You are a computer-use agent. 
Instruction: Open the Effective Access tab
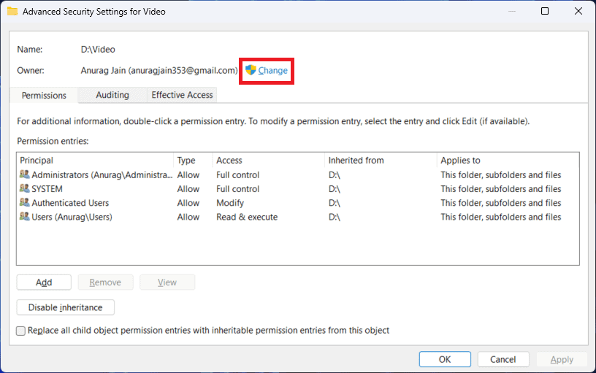click(x=182, y=95)
